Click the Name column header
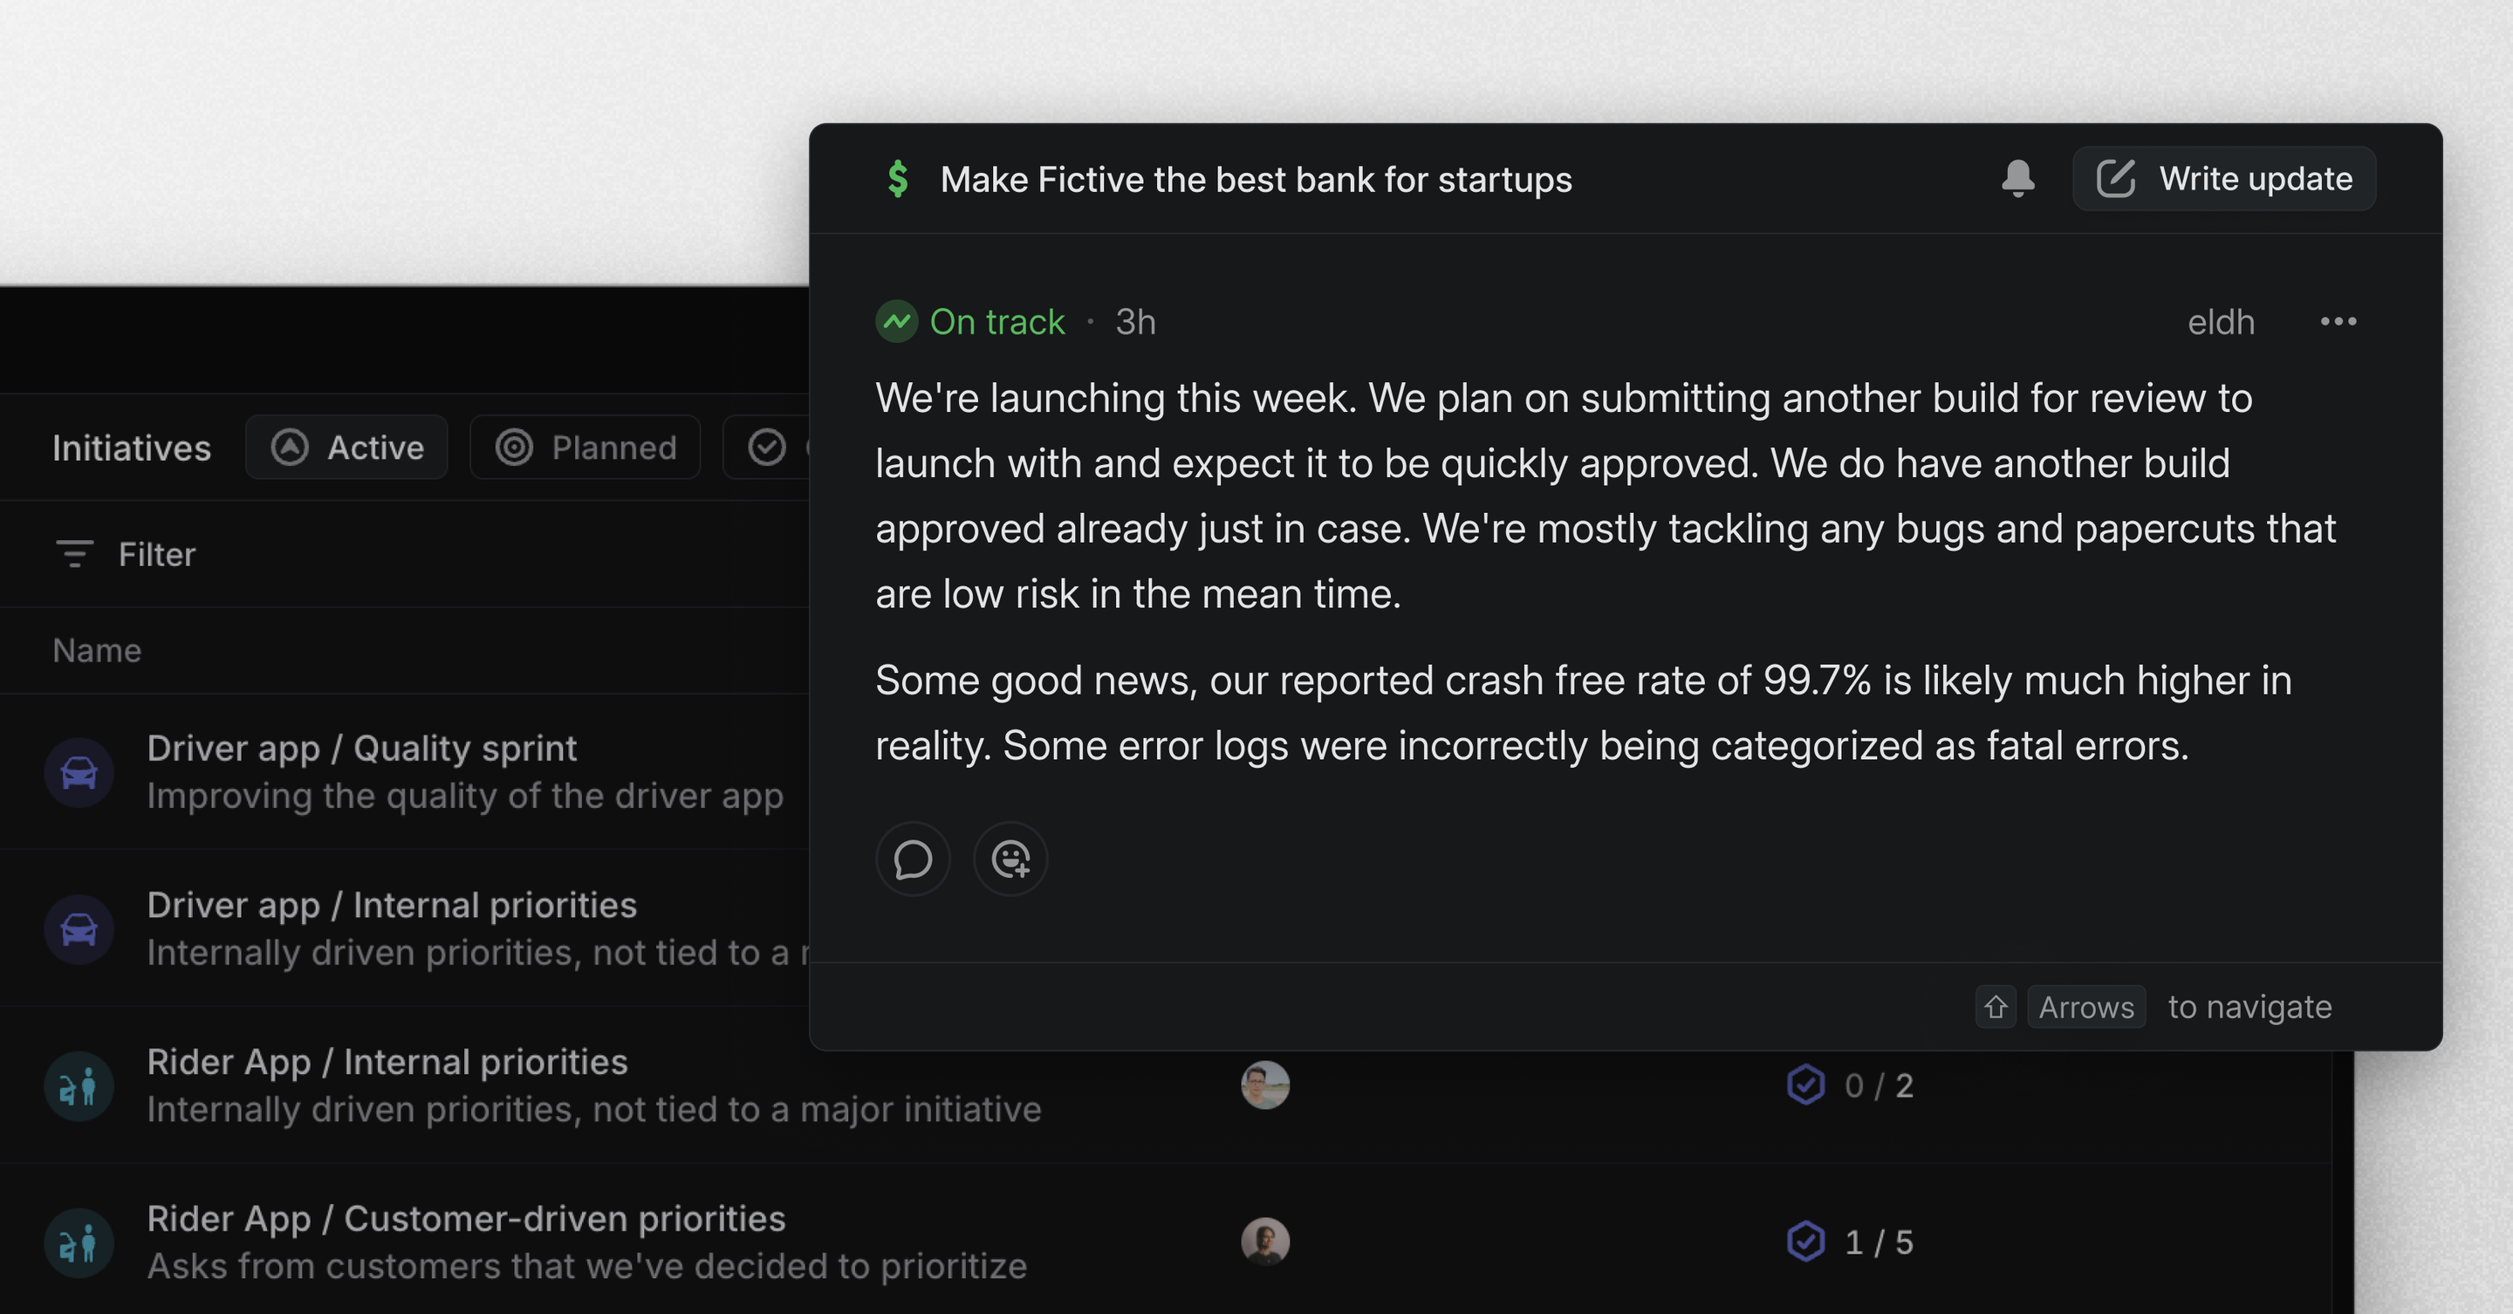2513x1314 pixels. pyautogui.click(x=97, y=650)
